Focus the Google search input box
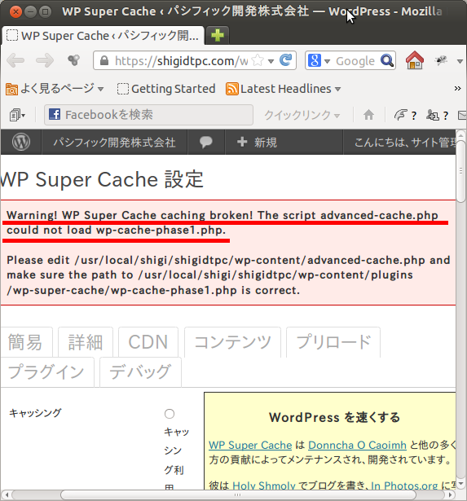The width and height of the screenshot is (467, 501). [355, 61]
